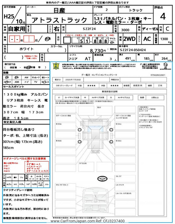Click the recycle fee 8,730円
This screenshot has height=224, width=175.
point(98,50)
